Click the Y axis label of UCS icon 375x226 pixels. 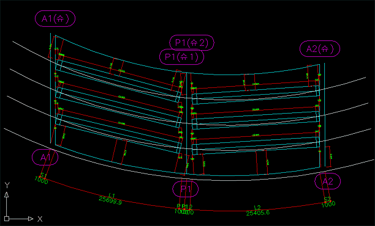(x=7, y=186)
